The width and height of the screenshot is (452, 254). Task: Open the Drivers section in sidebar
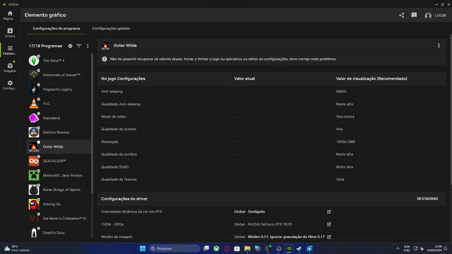[10, 33]
